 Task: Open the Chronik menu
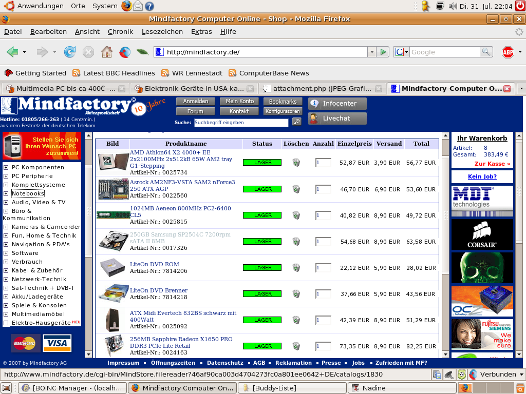[x=120, y=31]
